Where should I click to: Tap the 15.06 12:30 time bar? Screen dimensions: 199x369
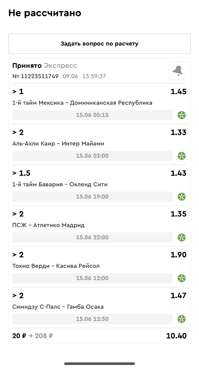pyautogui.click(x=92, y=319)
